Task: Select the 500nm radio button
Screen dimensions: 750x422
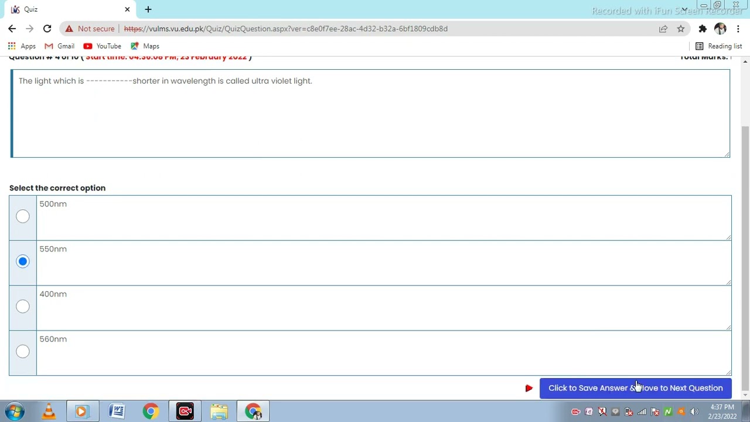Action: tap(22, 217)
